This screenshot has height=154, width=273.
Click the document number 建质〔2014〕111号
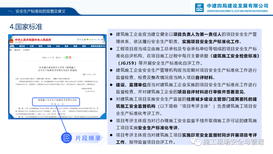(x=89, y=74)
